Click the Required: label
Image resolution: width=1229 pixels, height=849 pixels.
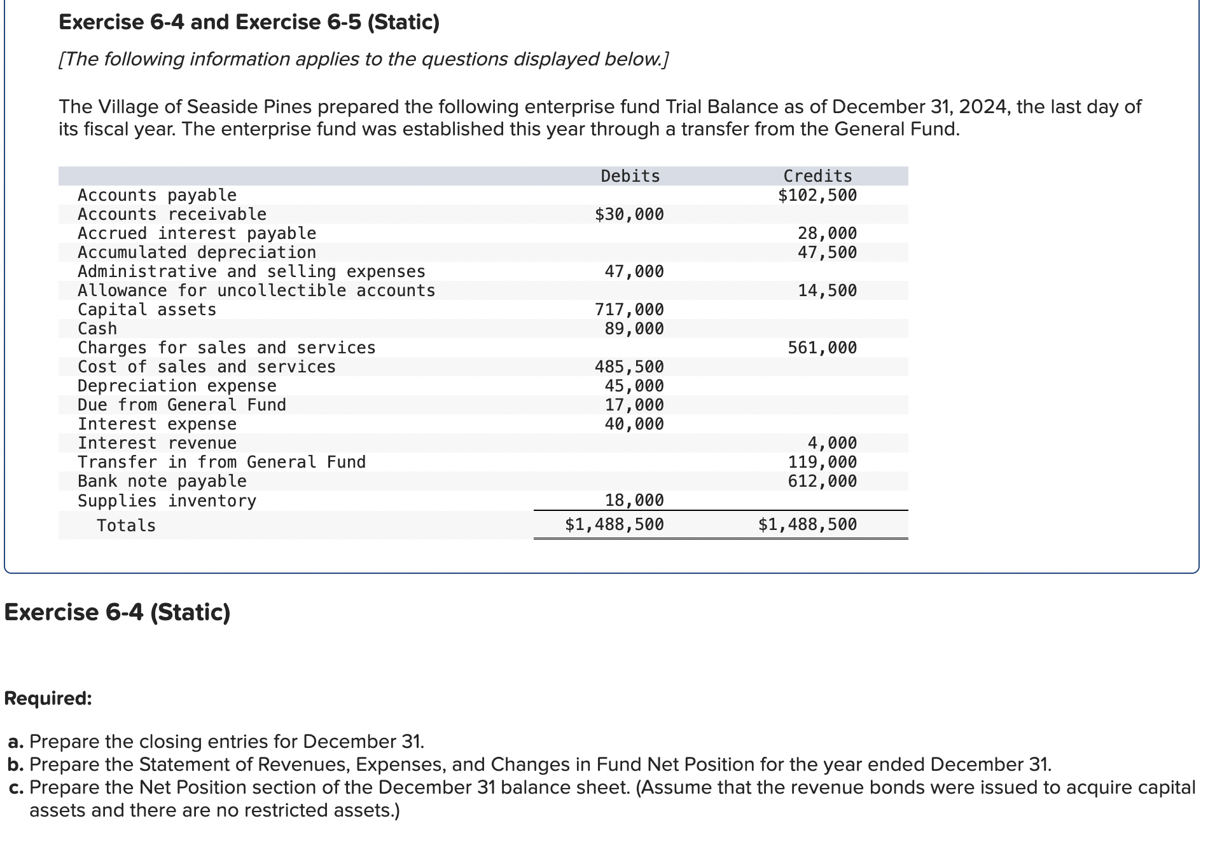point(48,698)
